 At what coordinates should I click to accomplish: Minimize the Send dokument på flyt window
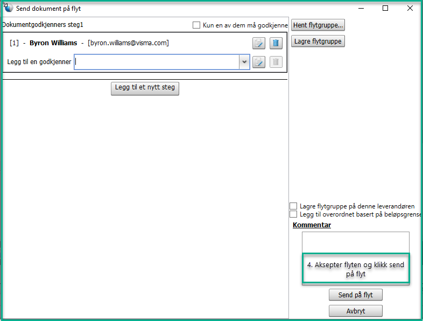(361, 8)
